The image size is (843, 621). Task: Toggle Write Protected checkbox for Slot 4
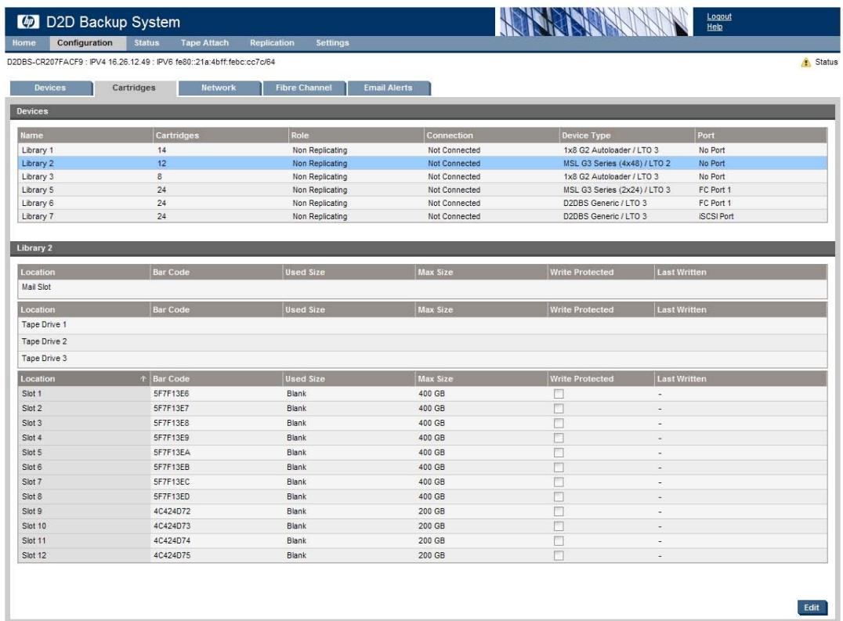(x=559, y=438)
